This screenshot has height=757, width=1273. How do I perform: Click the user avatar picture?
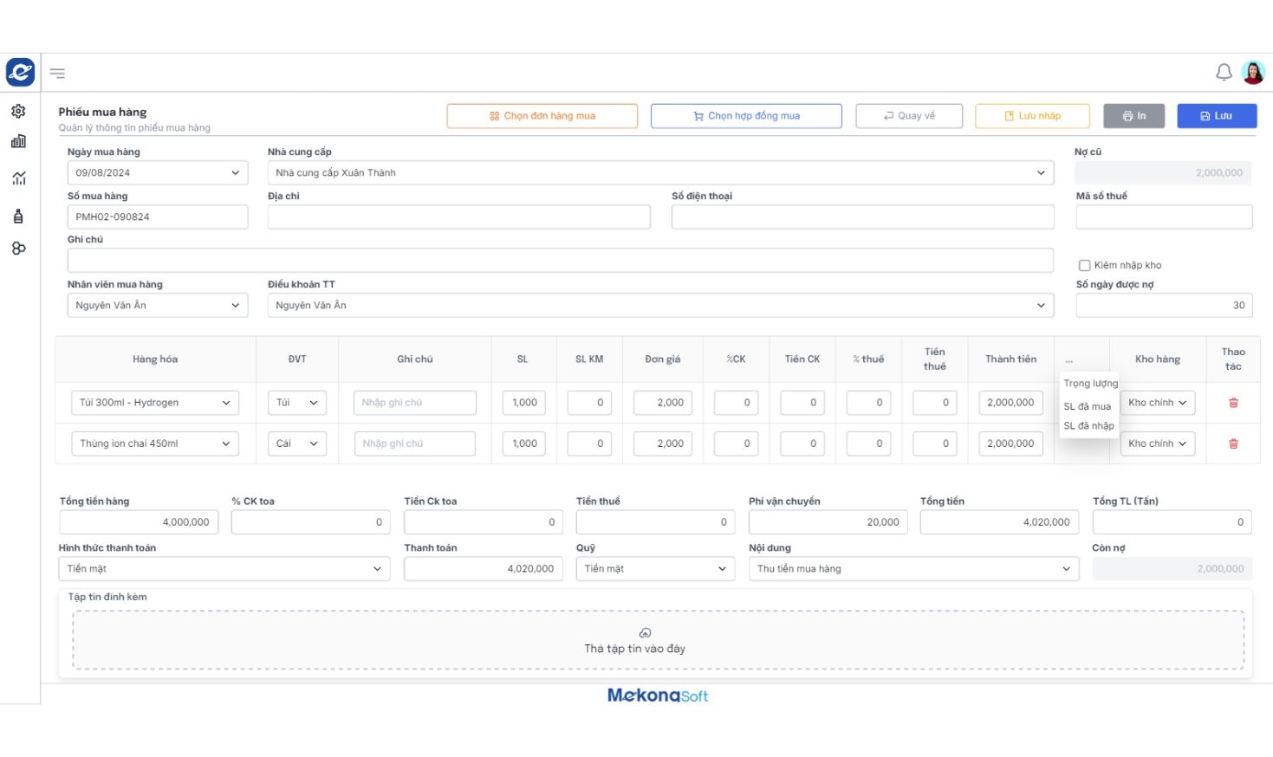1253,73
